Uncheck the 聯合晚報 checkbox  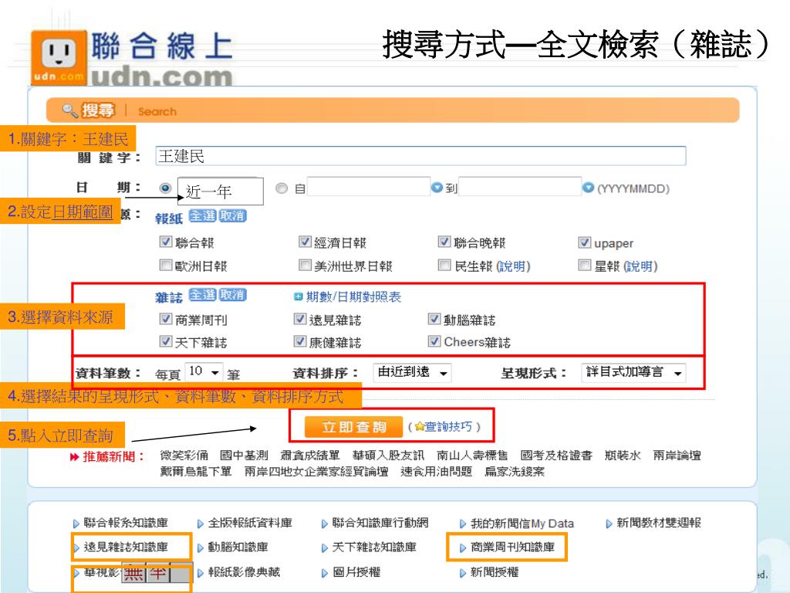coord(444,242)
